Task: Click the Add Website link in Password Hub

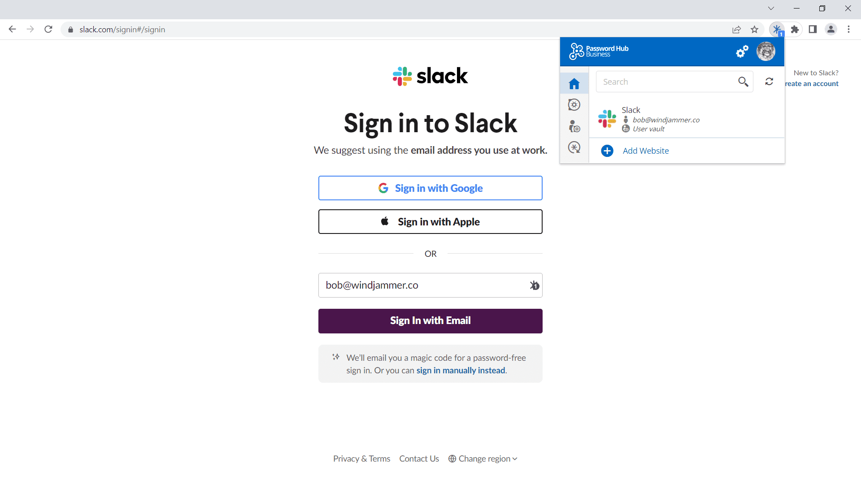Action: coord(646,150)
